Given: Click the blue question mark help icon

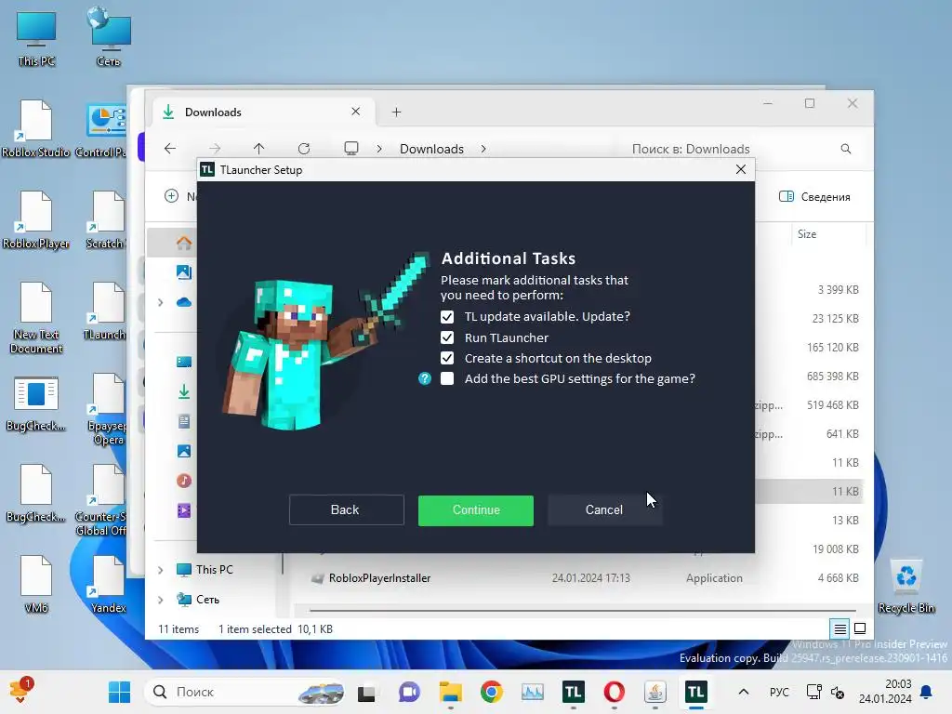Looking at the screenshot, I should point(425,379).
